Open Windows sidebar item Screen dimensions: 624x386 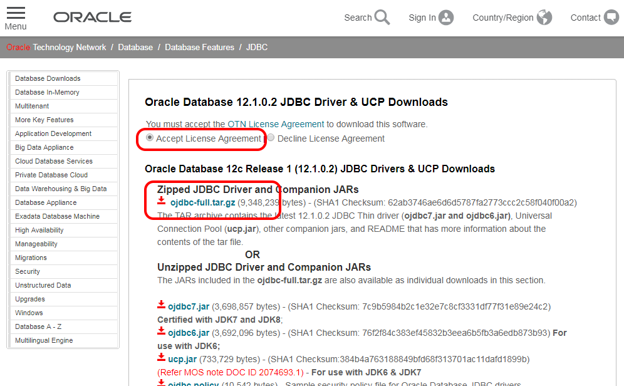pyautogui.click(x=64, y=313)
